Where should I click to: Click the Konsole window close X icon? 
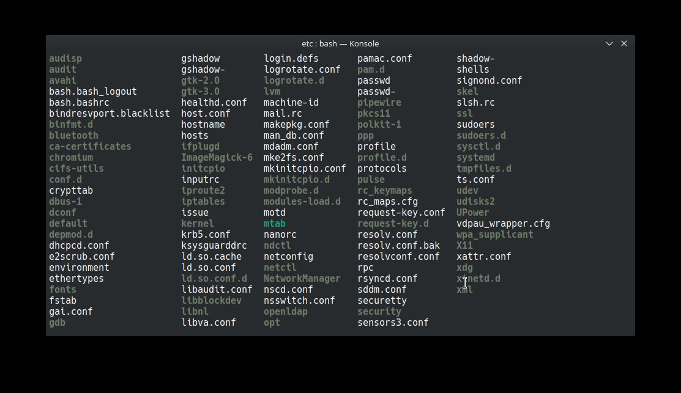[x=624, y=43]
